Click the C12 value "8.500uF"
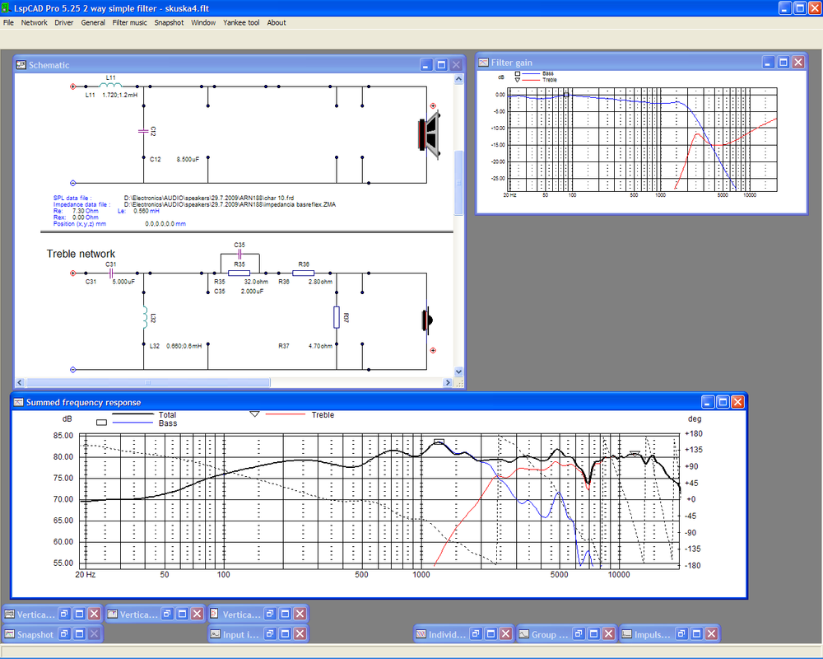This screenshot has width=823, height=659. 188,159
